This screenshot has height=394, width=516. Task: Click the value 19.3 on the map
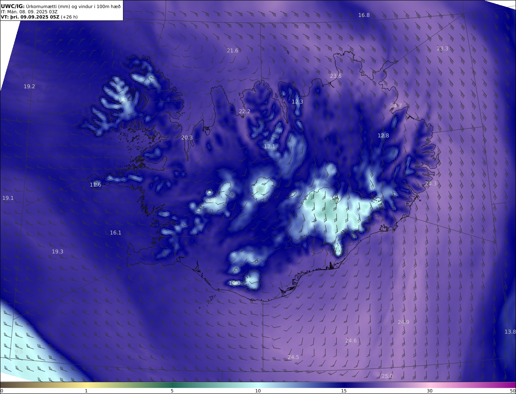[58, 251]
